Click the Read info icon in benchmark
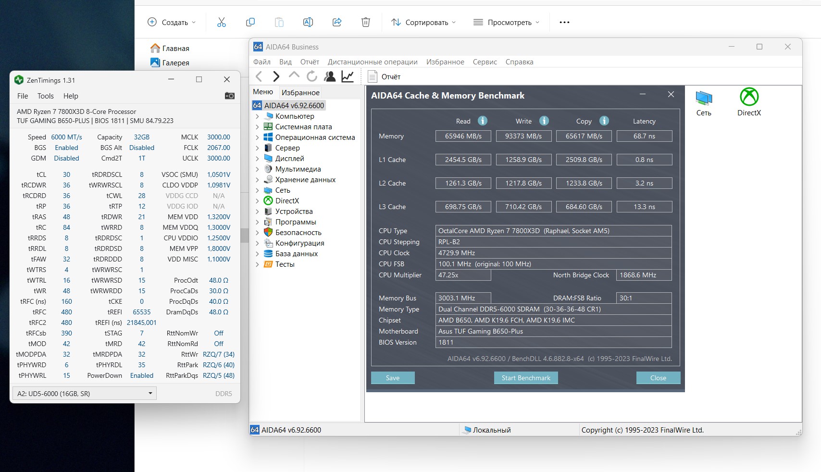 [x=483, y=121]
